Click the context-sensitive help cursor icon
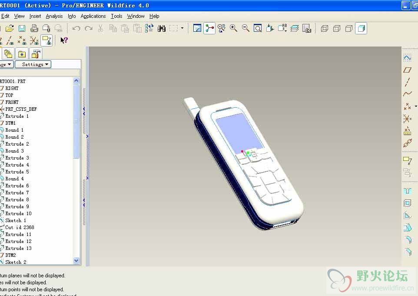418x296 pixels. point(64,40)
